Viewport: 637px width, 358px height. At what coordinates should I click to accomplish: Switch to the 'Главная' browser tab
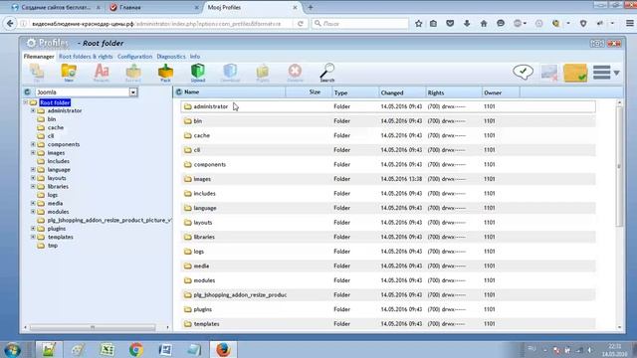click(153, 7)
